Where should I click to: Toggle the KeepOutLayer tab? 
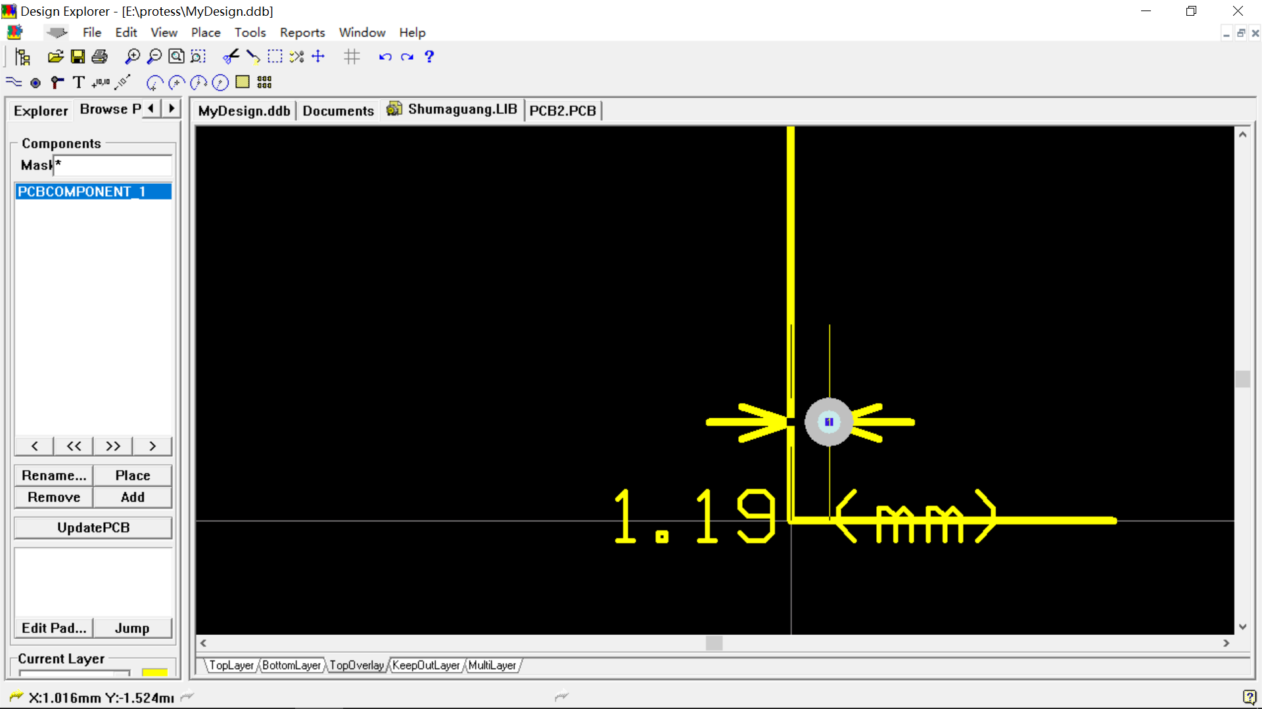[x=425, y=665]
